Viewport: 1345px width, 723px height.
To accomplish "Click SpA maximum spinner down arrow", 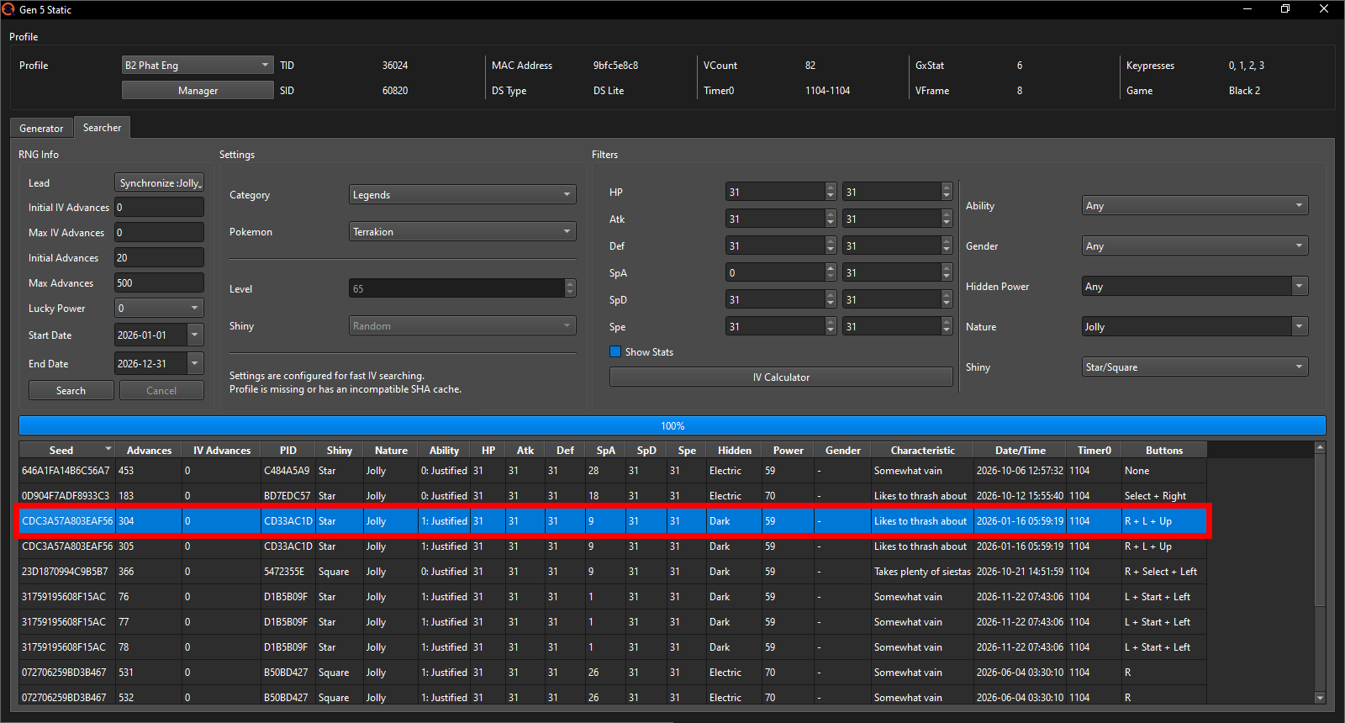I will pos(947,277).
